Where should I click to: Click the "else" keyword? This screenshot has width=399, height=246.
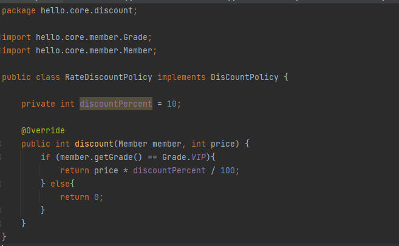pos(60,184)
